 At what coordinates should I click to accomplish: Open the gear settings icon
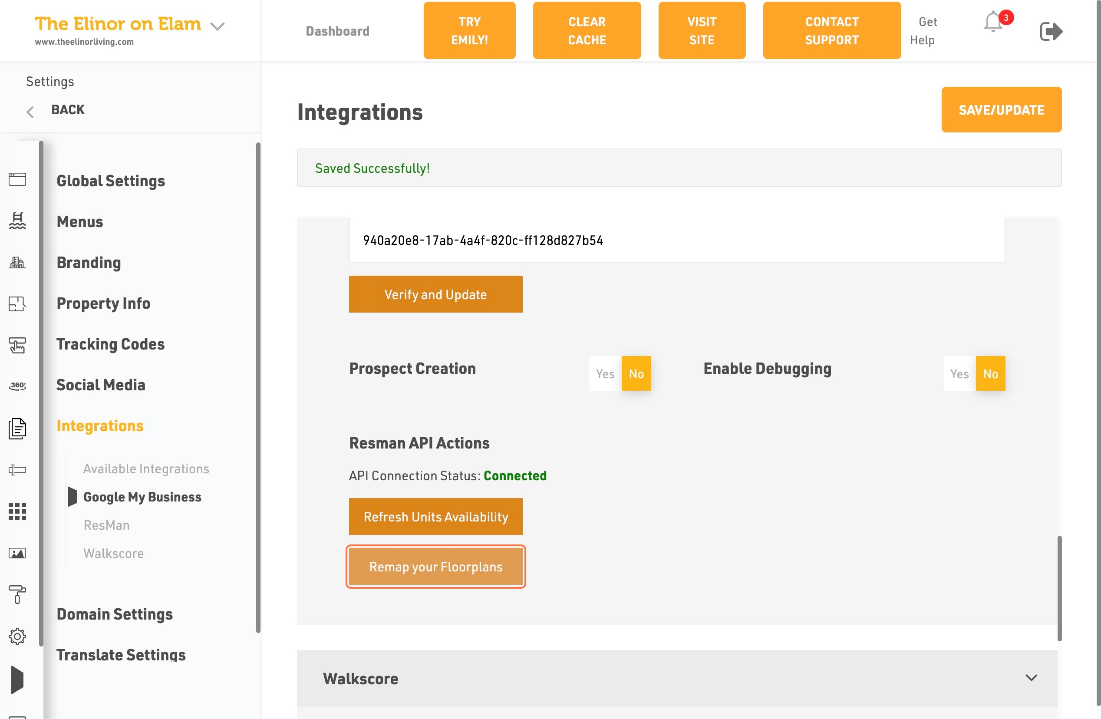point(17,636)
